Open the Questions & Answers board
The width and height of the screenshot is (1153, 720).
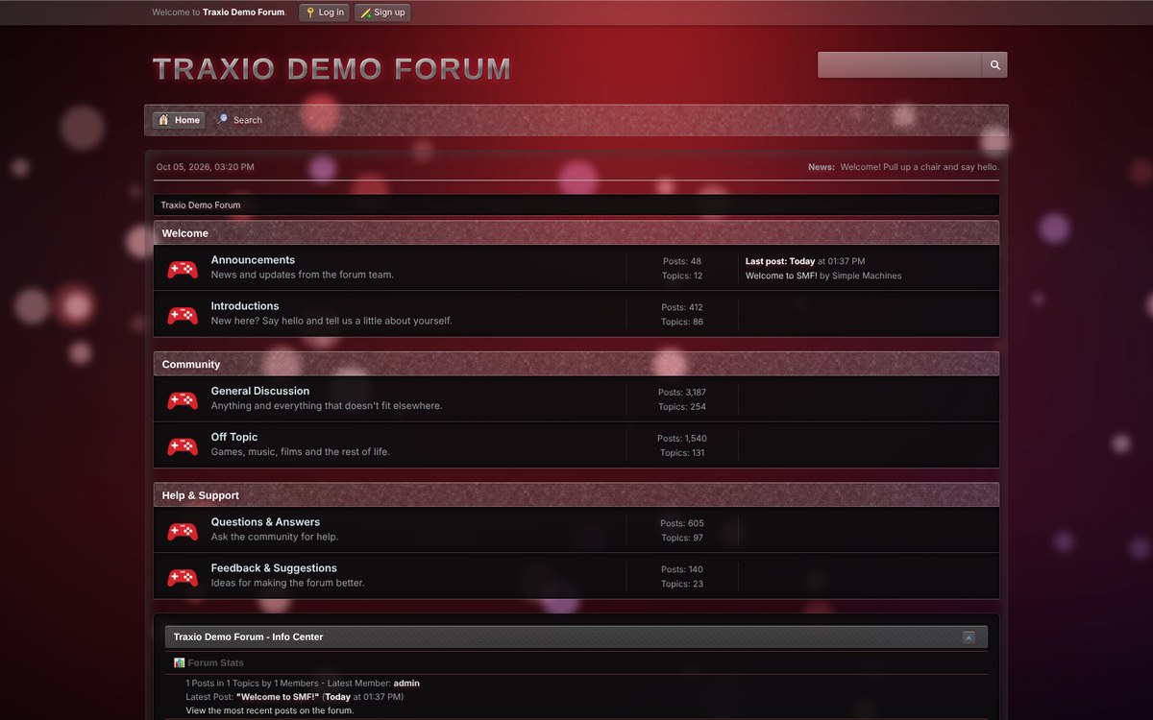pos(265,522)
